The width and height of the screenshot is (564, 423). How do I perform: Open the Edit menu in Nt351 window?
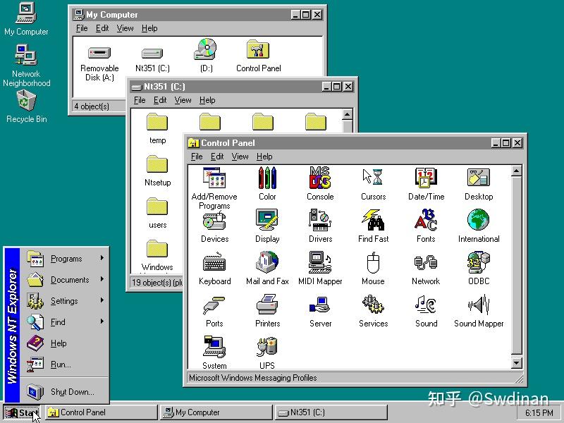coord(160,99)
